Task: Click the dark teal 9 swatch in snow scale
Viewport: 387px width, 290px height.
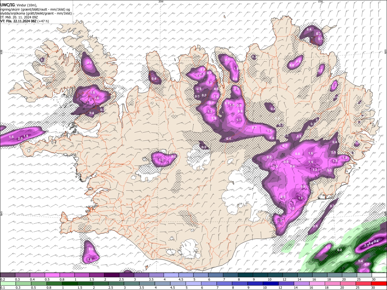Action: [x=260, y=275]
